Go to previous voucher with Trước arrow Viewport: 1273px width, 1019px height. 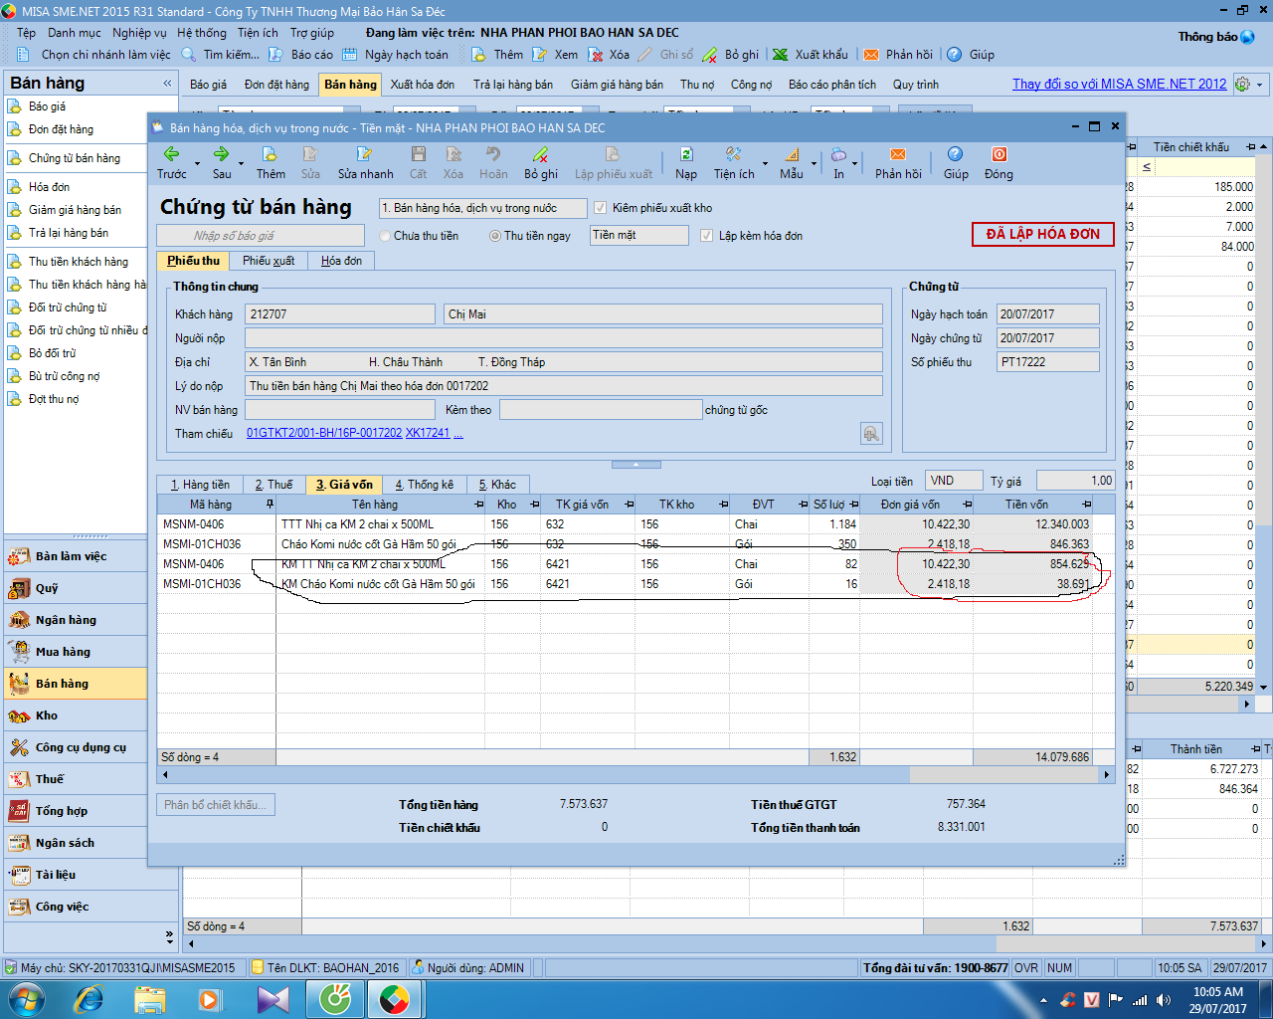[171, 162]
